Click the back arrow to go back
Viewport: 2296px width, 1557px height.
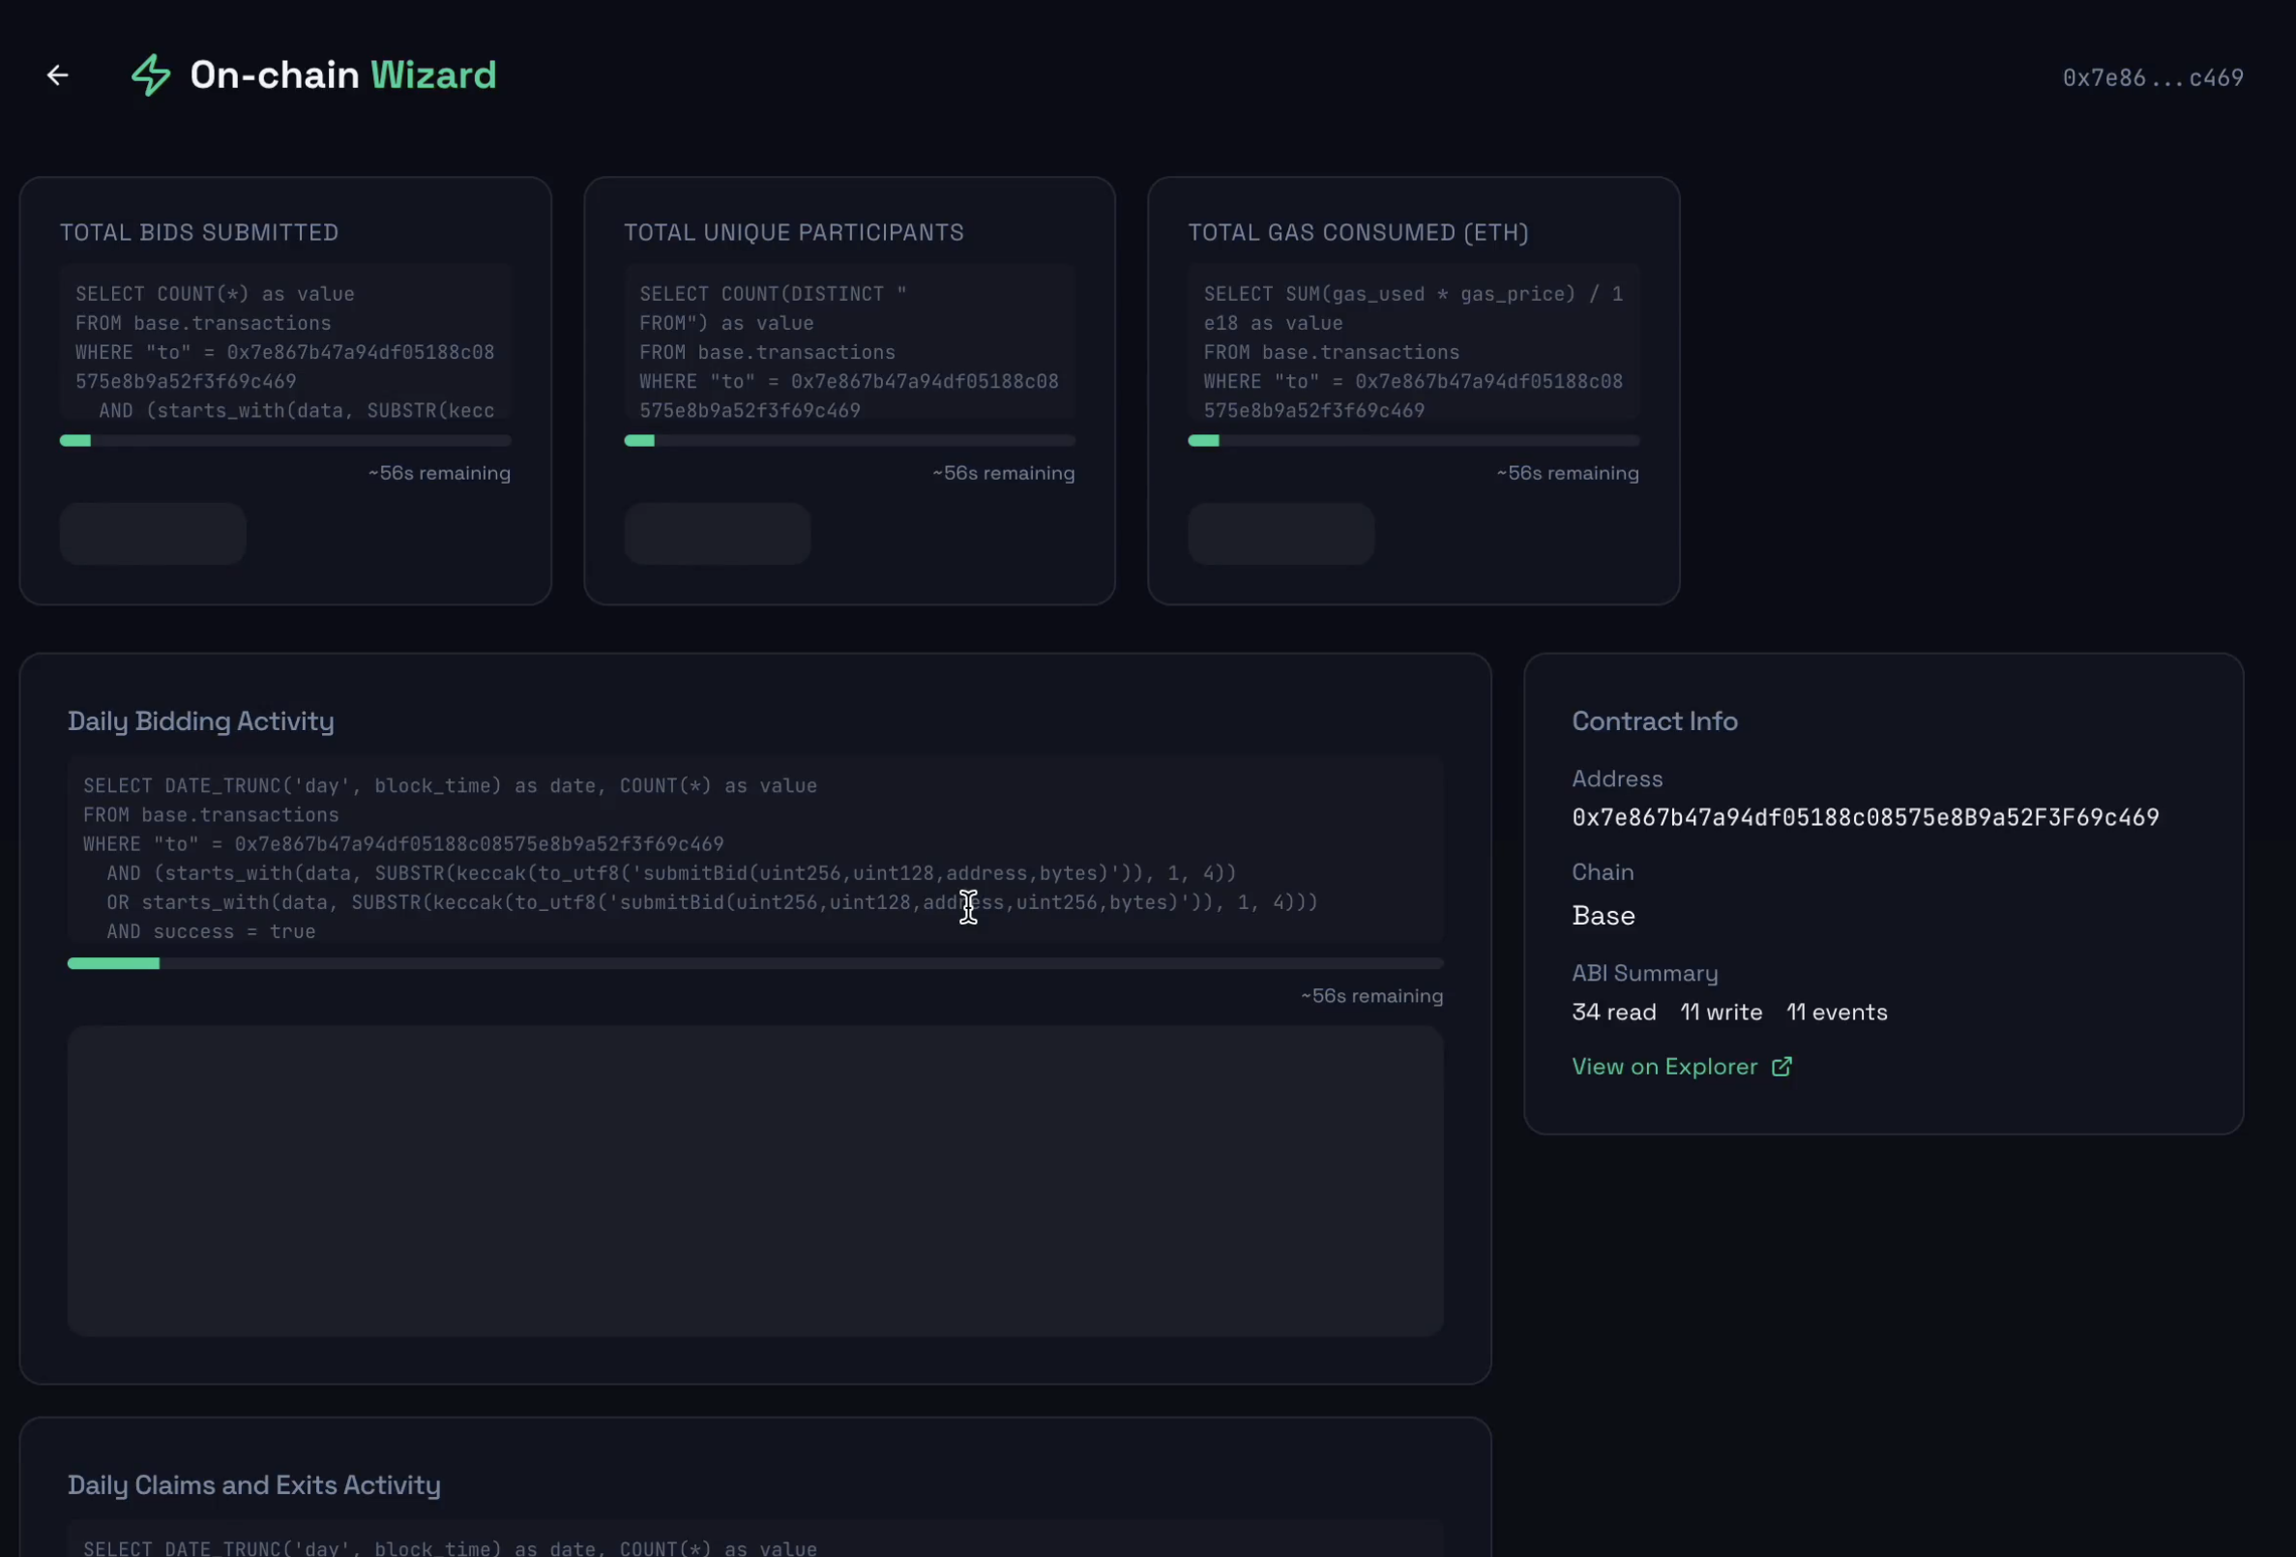tap(56, 74)
